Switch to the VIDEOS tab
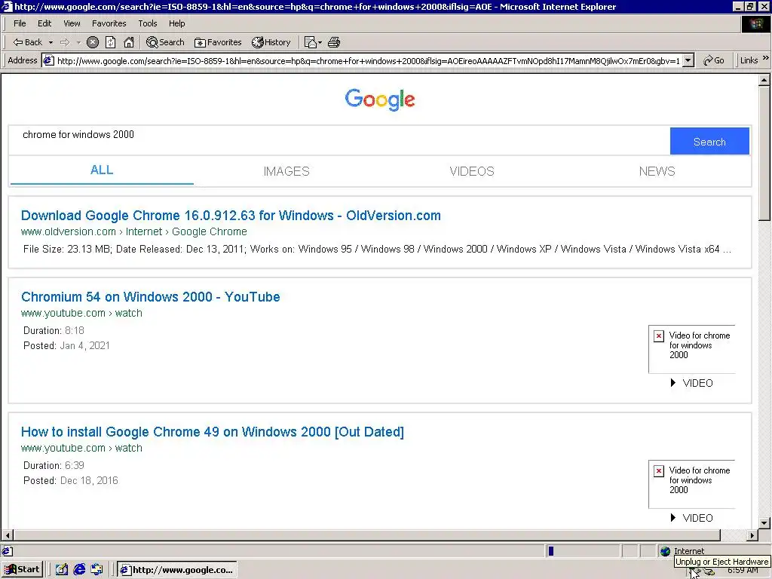The height and width of the screenshot is (579, 772). (472, 171)
